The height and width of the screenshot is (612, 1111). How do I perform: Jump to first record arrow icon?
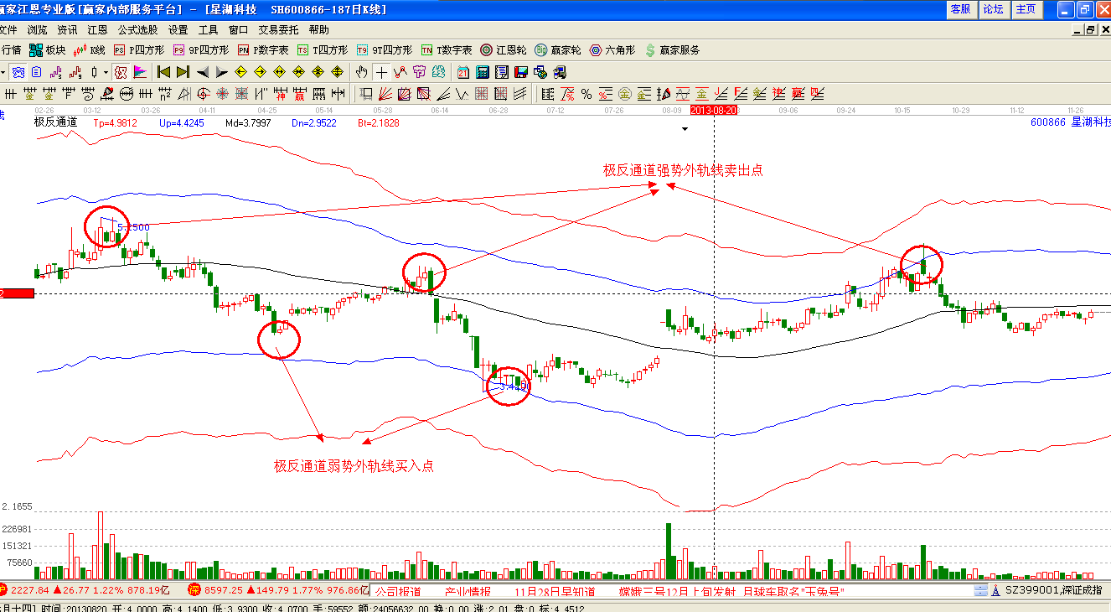[163, 72]
